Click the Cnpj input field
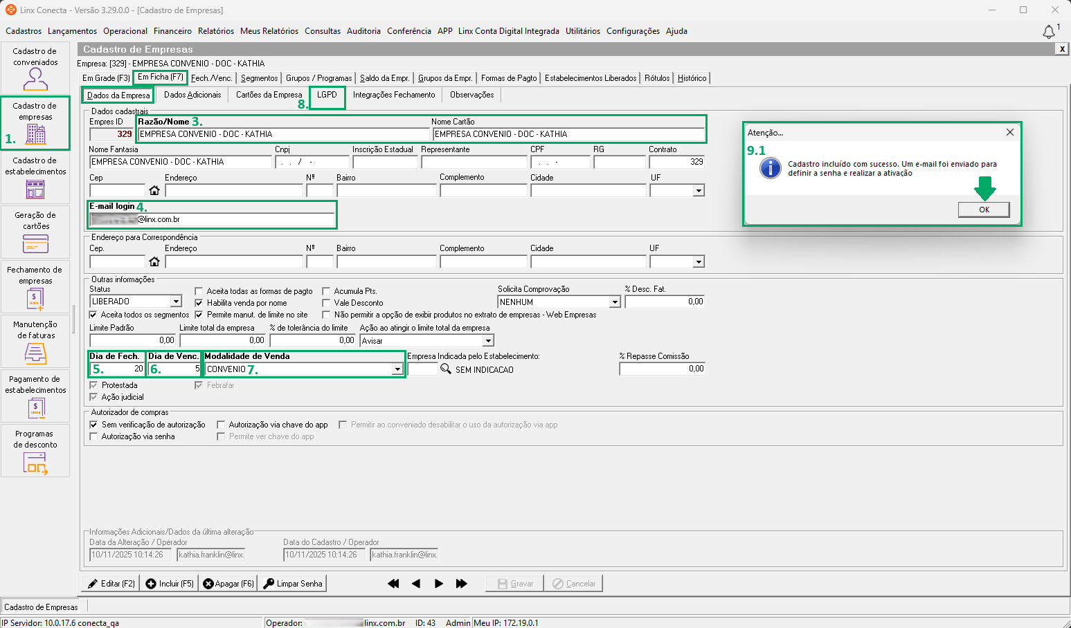 click(312, 162)
